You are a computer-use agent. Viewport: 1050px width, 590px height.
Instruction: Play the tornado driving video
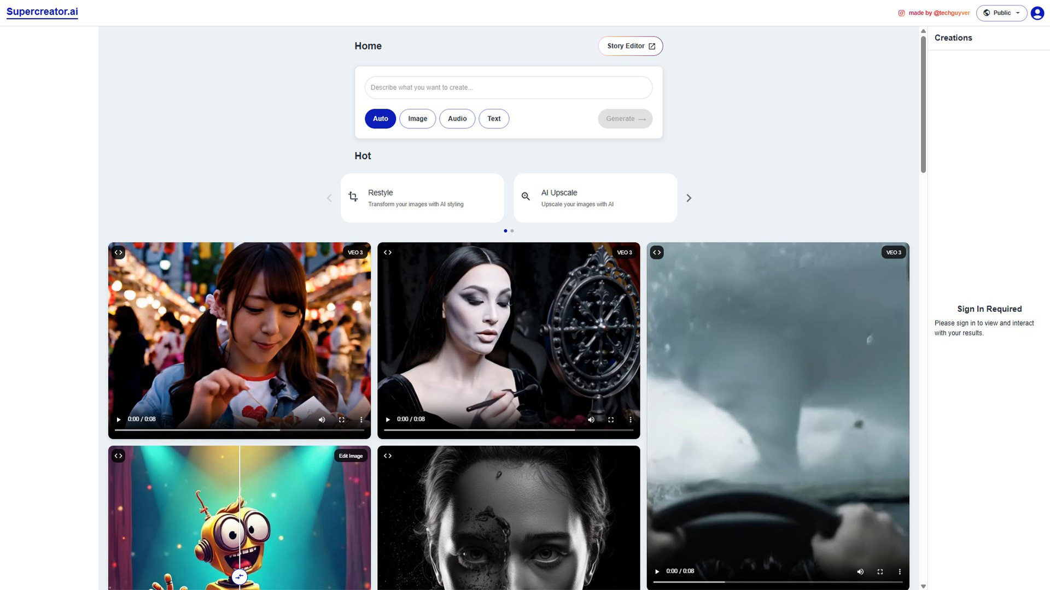point(657,571)
